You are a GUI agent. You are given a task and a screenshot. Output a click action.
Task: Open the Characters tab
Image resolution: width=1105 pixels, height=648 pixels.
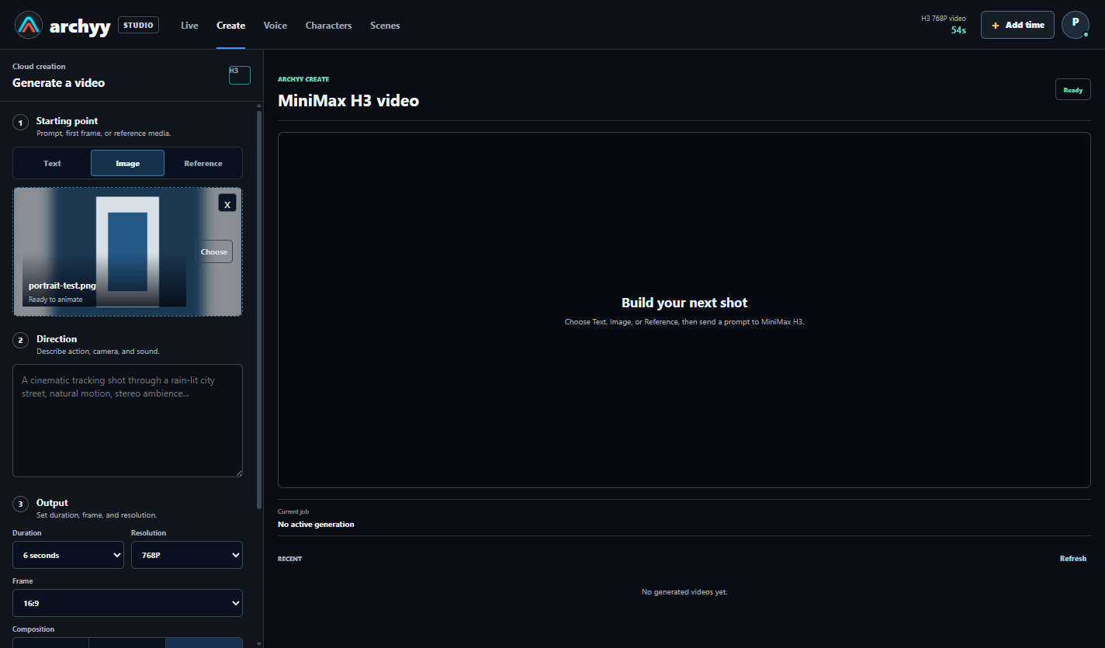pos(328,26)
